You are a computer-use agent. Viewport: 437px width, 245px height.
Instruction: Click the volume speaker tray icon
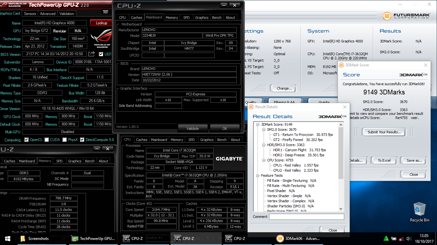tap(409, 239)
